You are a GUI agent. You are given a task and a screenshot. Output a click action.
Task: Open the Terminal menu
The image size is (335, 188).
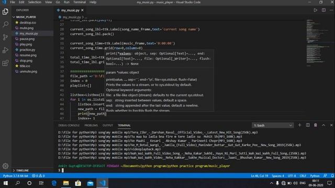point(80,2)
